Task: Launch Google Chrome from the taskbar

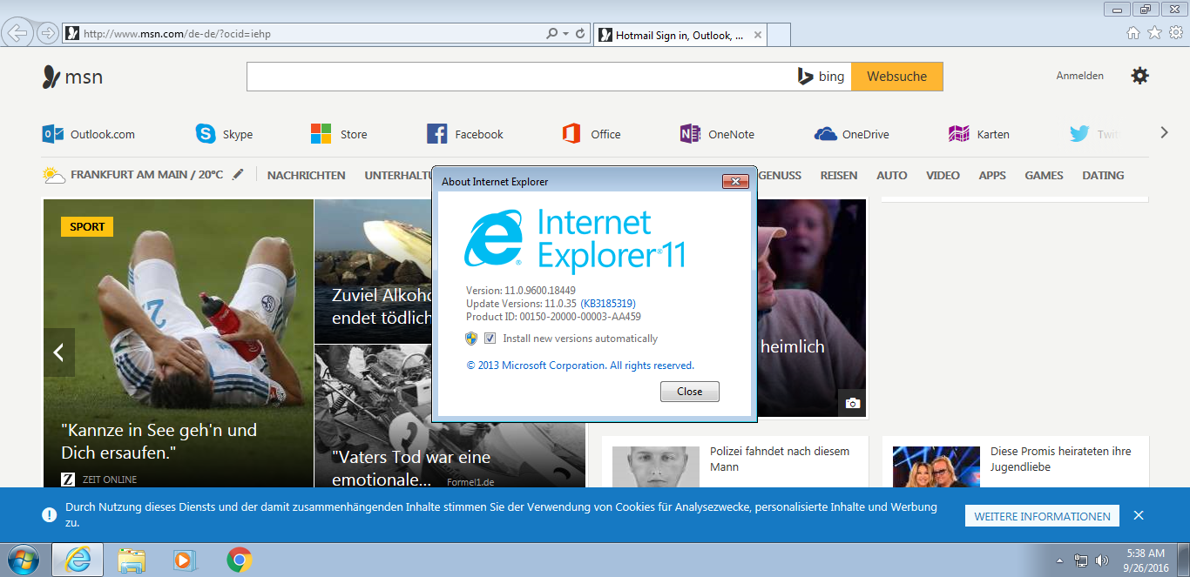Action: [x=240, y=560]
